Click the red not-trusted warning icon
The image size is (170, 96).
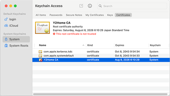click(x=54, y=34)
